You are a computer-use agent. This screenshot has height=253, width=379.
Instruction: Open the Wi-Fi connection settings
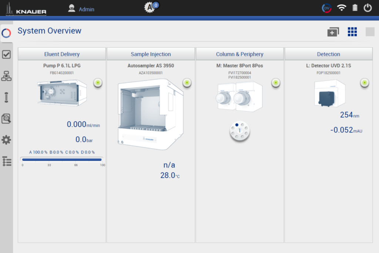[342, 8]
